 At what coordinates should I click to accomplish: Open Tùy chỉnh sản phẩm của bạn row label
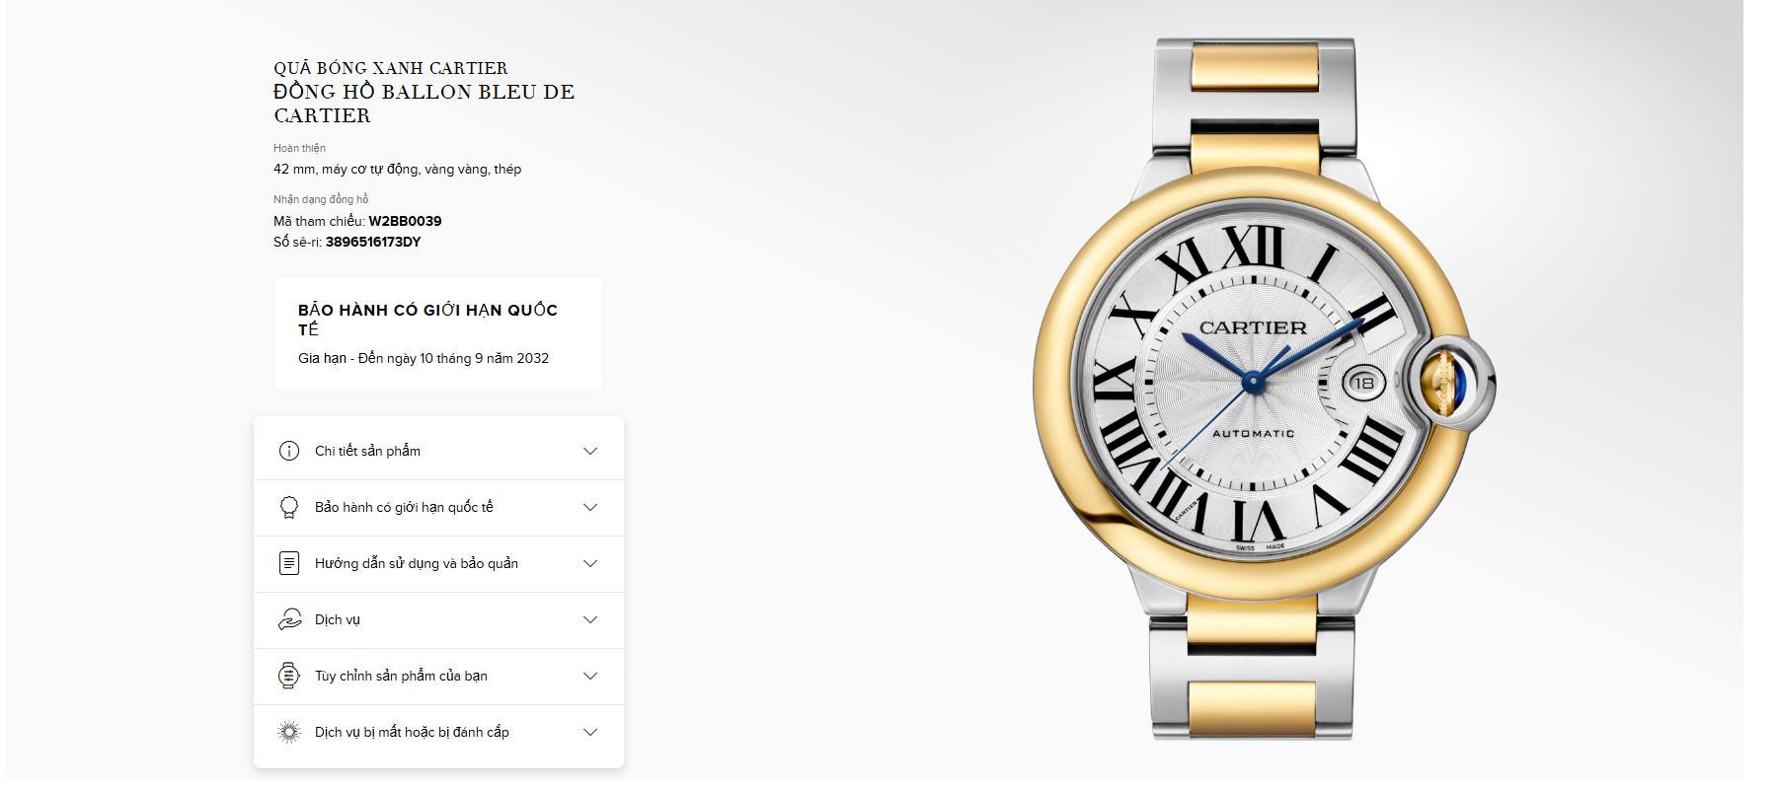pyautogui.click(x=401, y=676)
